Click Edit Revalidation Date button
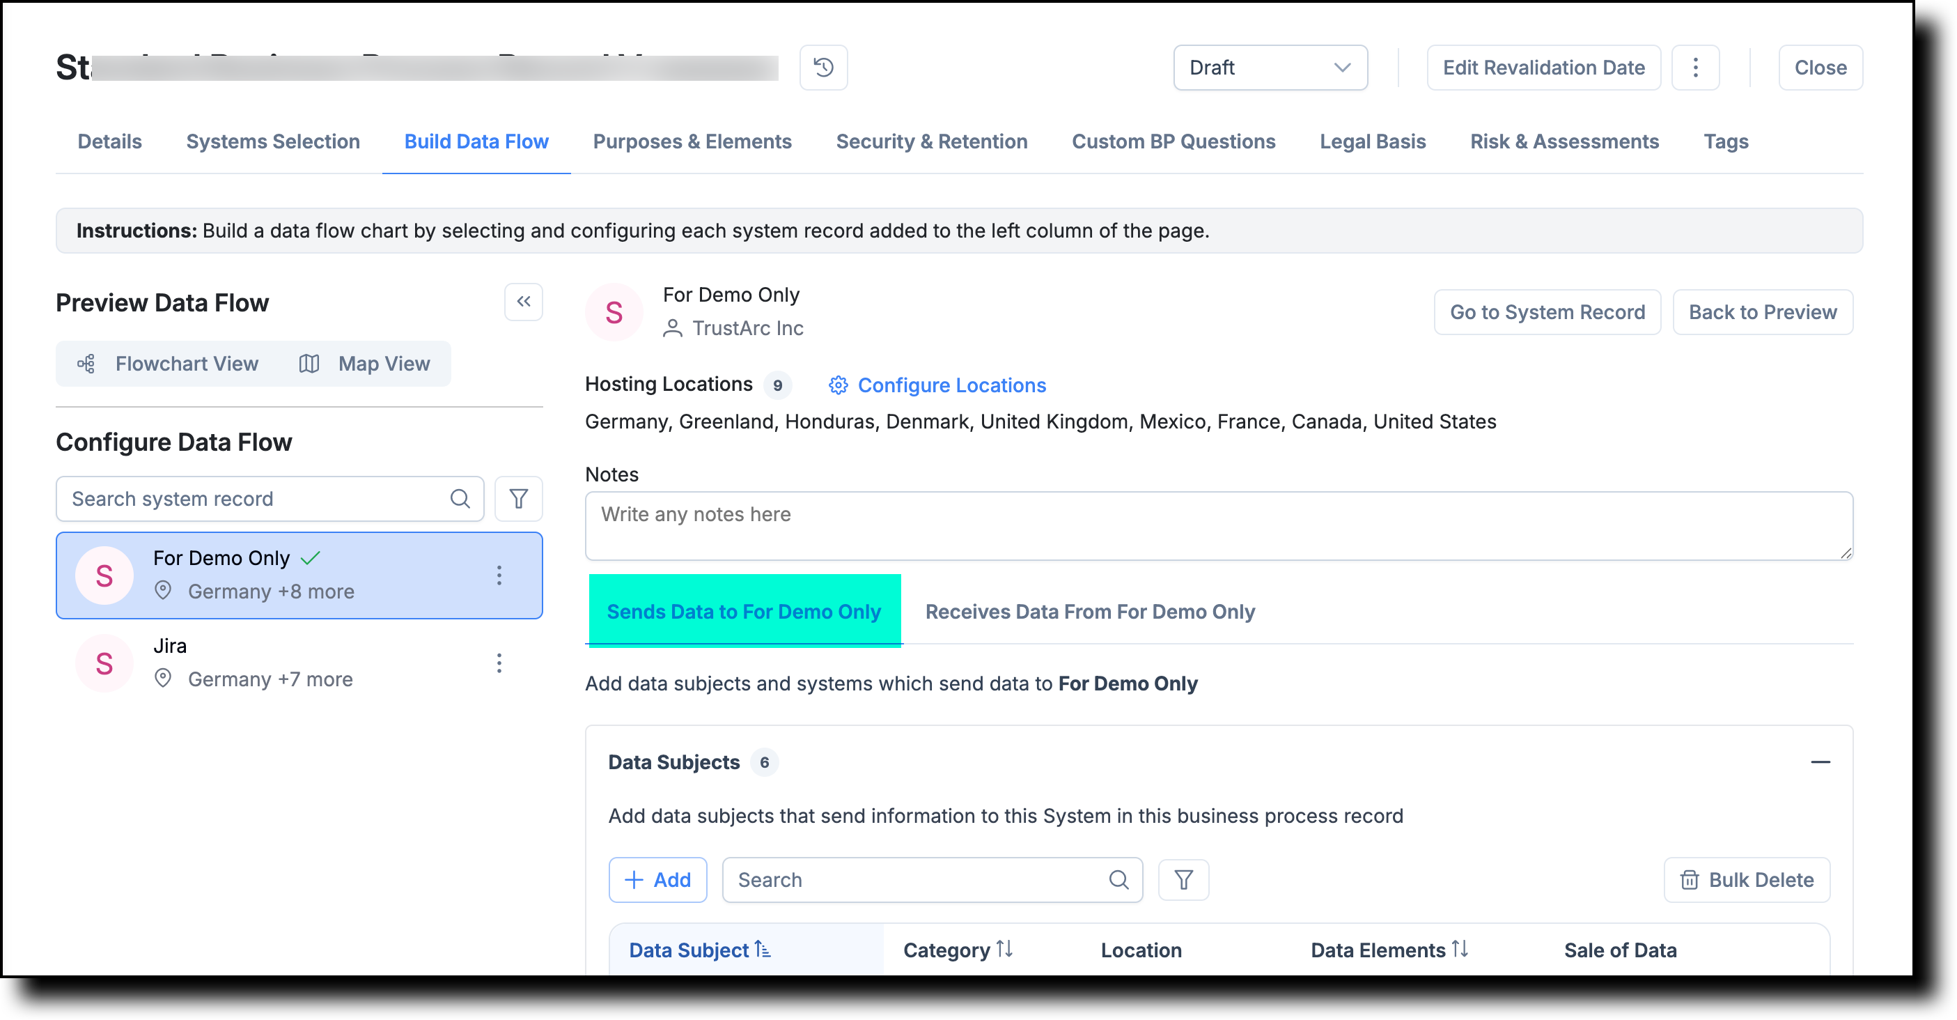Screen dimensions: 1957x1020 pos(1544,68)
